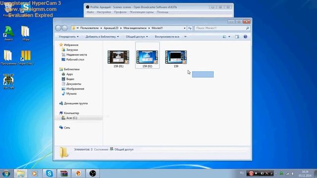
Task: Open 'Недавние места' in sidebar
Action: tap(74, 55)
